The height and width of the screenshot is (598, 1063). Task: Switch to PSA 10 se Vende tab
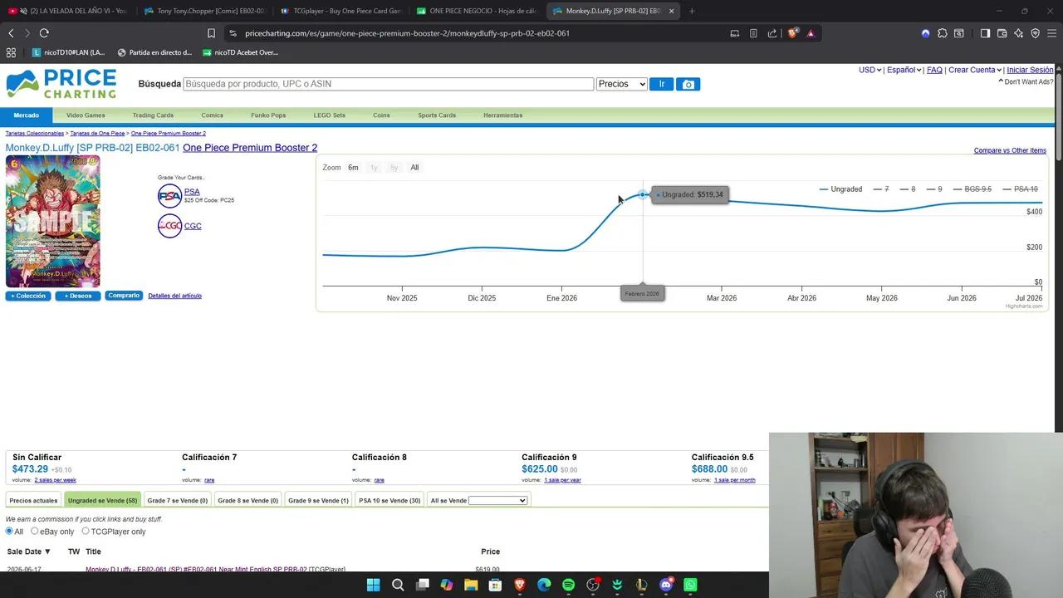389,500
